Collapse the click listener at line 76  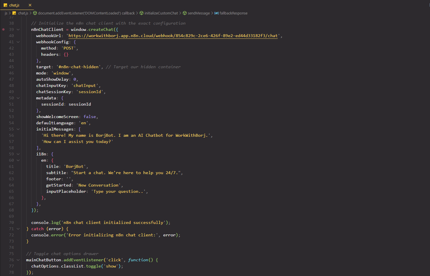(18, 260)
